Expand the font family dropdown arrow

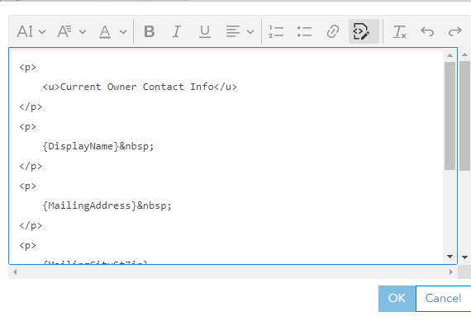point(83,31)
